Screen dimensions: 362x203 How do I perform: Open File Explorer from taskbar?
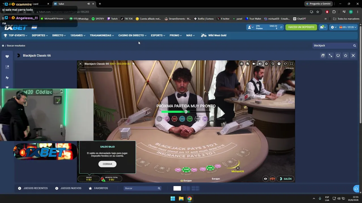click(181, 198)
